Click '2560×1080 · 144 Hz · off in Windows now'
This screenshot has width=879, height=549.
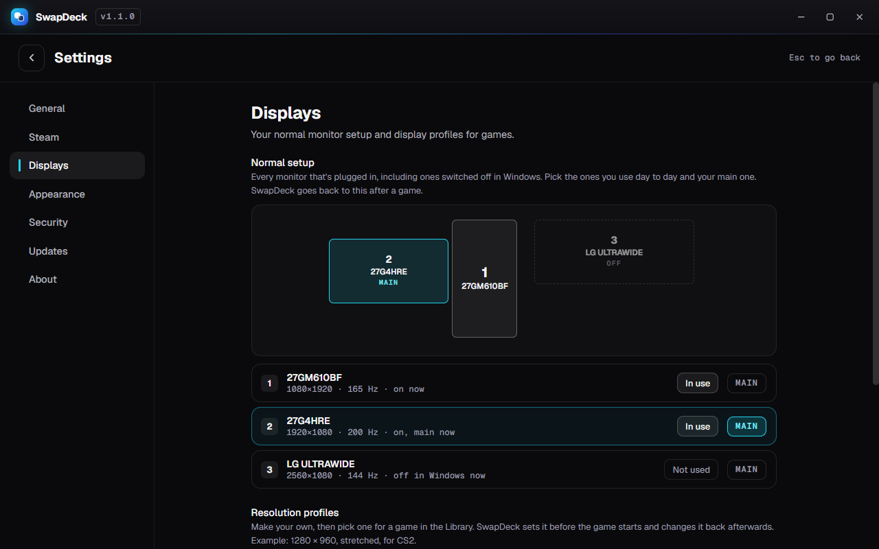[x=386, y=476]
